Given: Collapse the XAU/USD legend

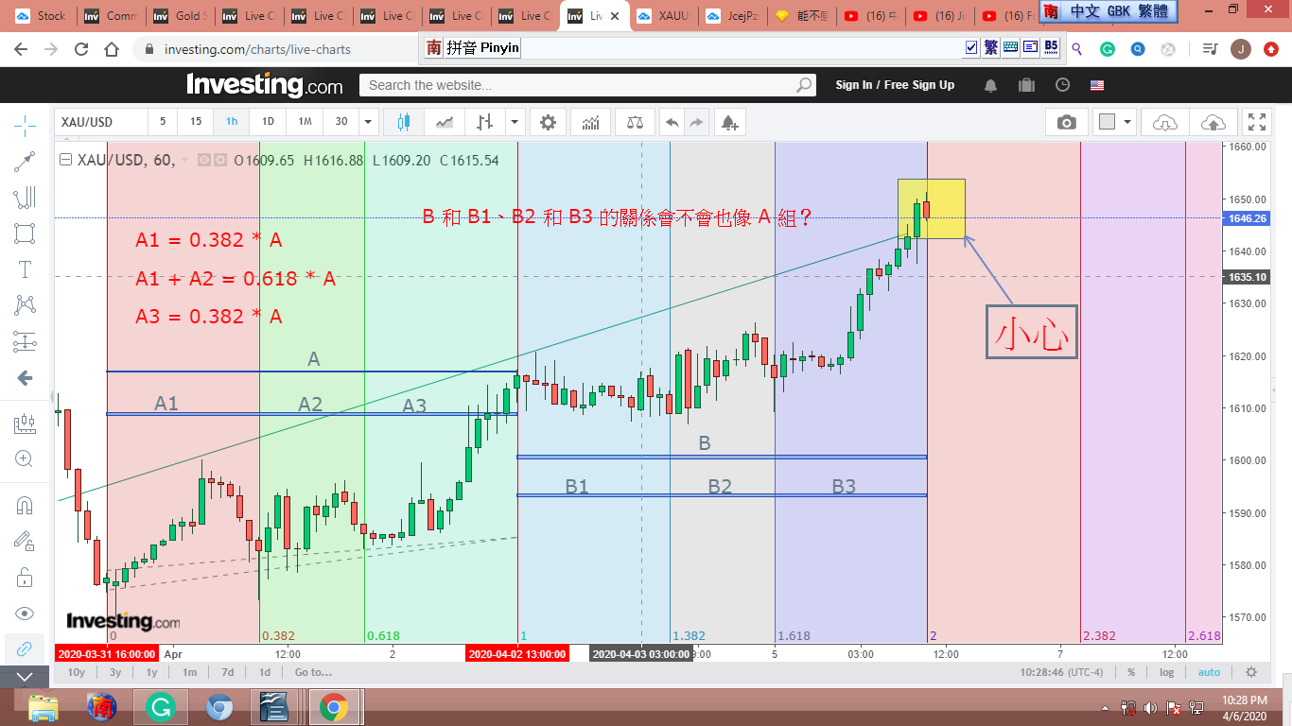Looking at the screenshot, I should (x=65, y=161).
